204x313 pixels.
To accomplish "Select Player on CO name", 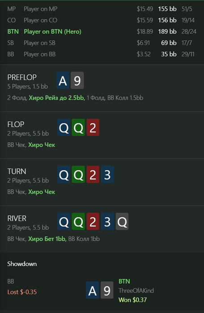I will coord(41,20).
